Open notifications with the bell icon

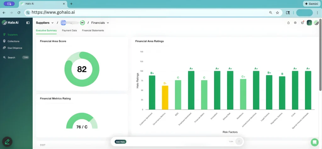[302, 23]
